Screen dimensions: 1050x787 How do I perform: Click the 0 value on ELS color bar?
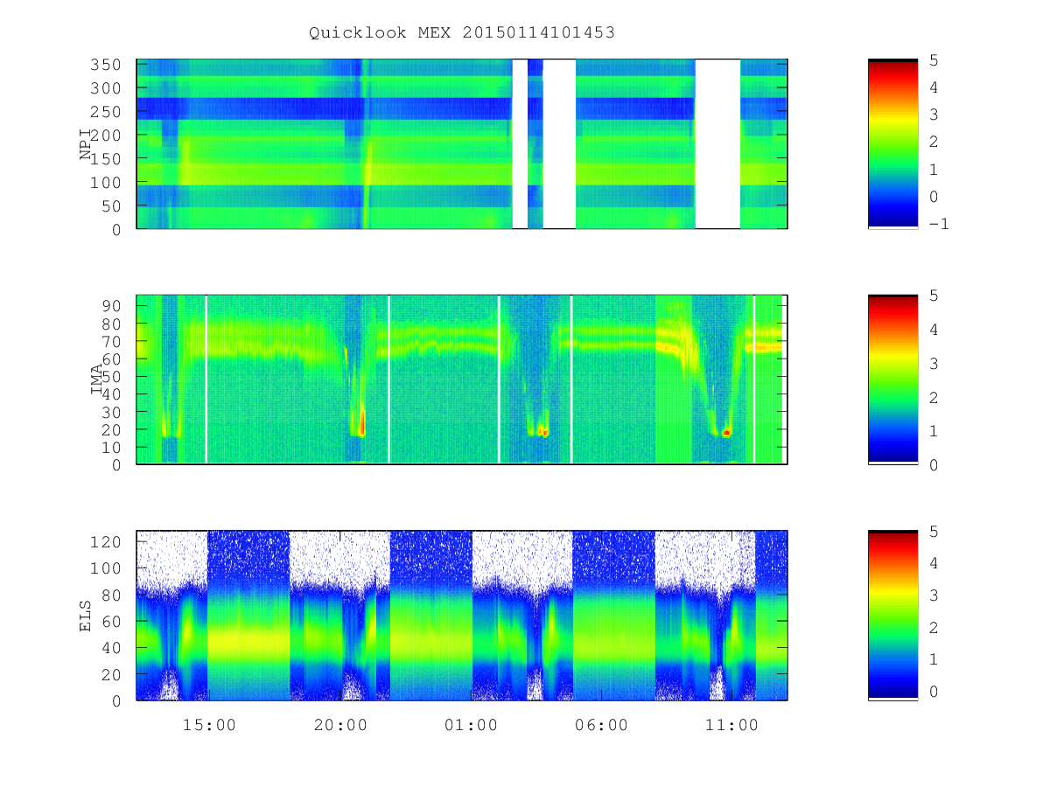pyautogui.click(x=934, y=691)
